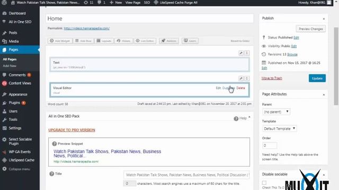The height and width of the screenshot is (190, 339).
Task: Edit the Public visibility setting
Action: [294, 46]
